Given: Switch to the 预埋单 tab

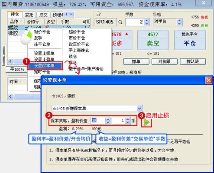Looking at the screenshot, I should pyautogui.click(x=58, y=15).
